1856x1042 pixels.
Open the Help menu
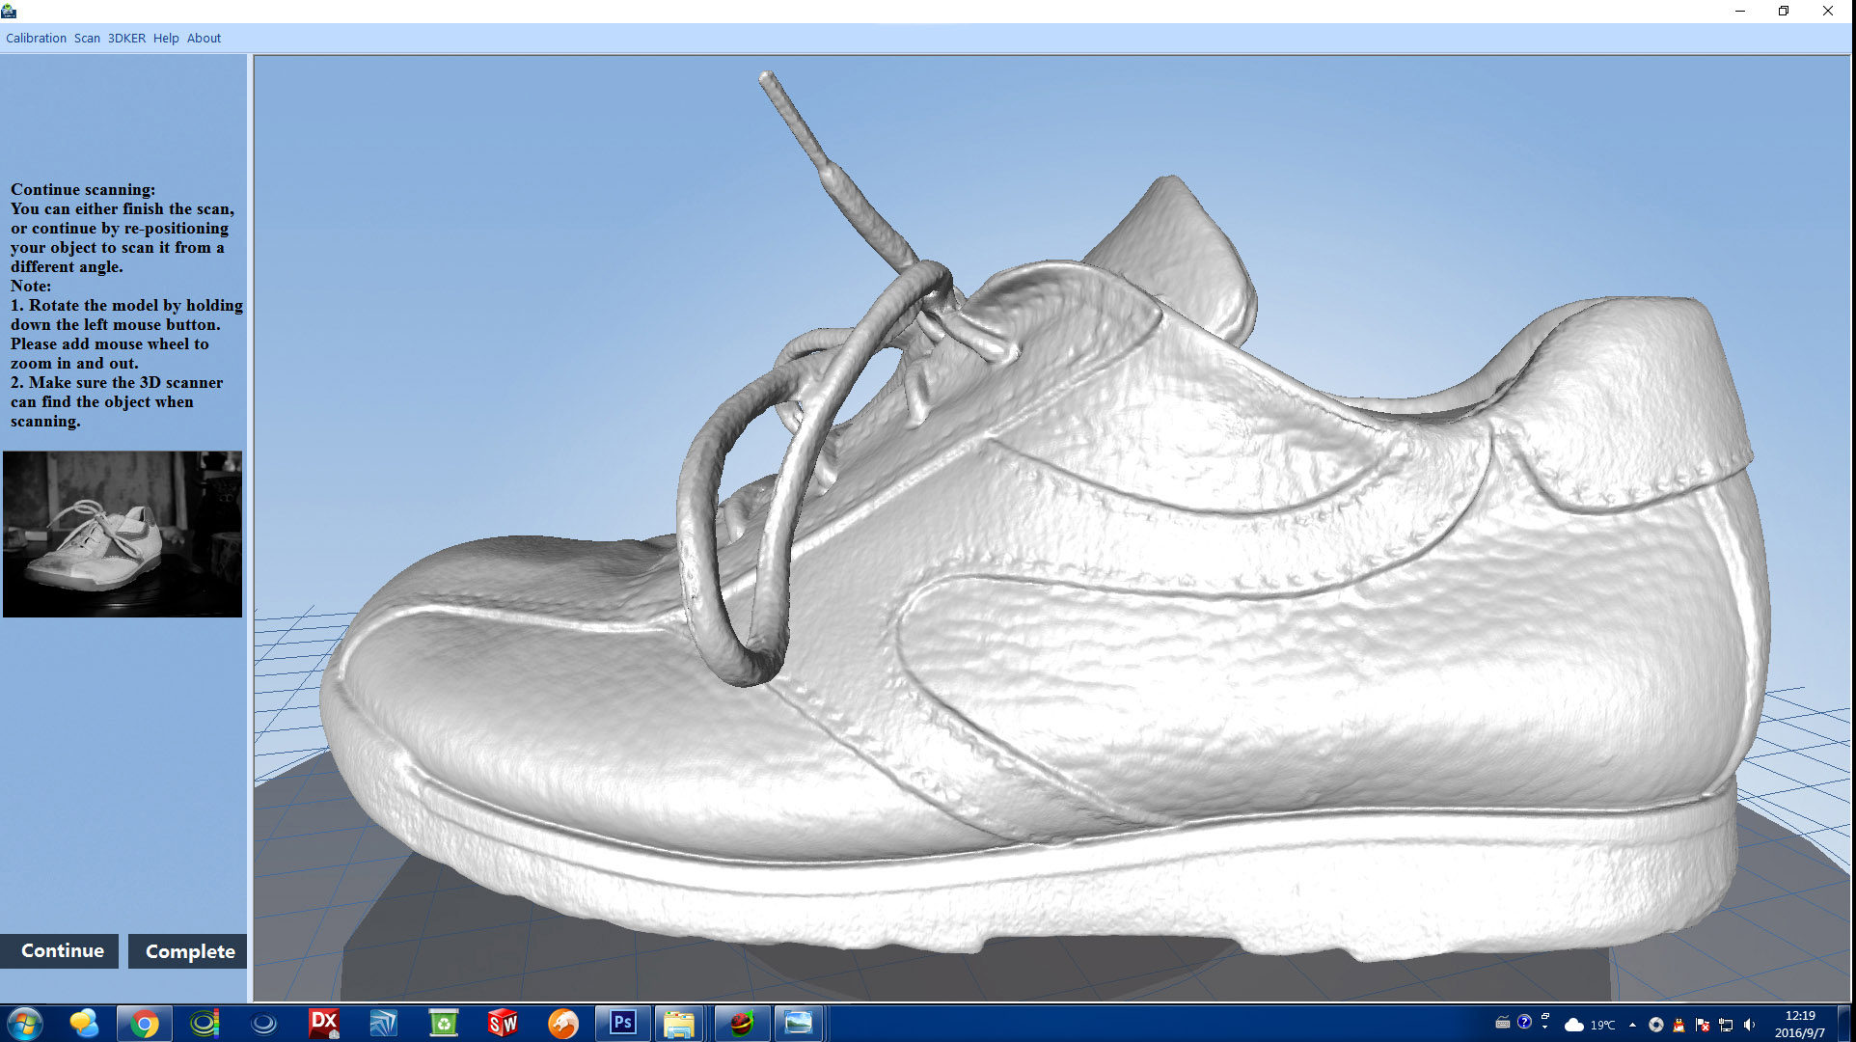coord(166,39)
